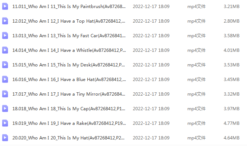Select file 14_I Have a Whistle
The image size is (247, 146).
pos(69,50)
